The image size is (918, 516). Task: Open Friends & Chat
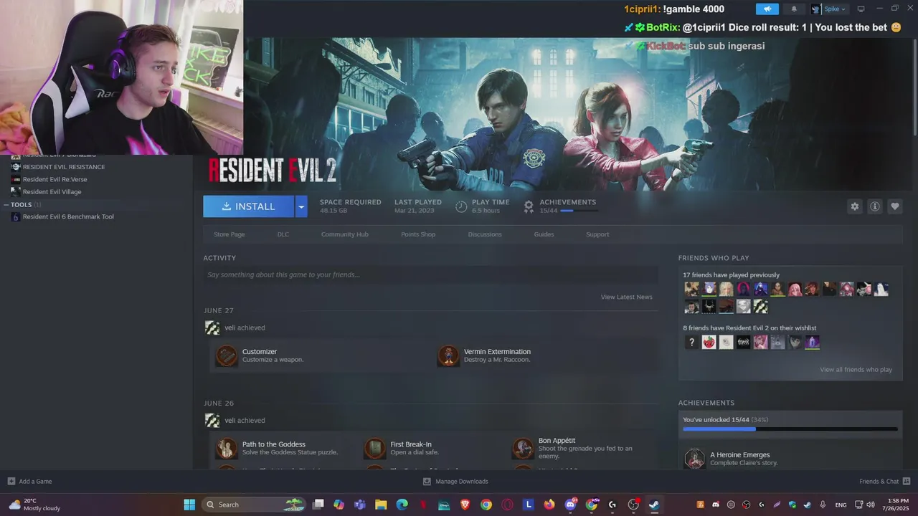point(885,482)
